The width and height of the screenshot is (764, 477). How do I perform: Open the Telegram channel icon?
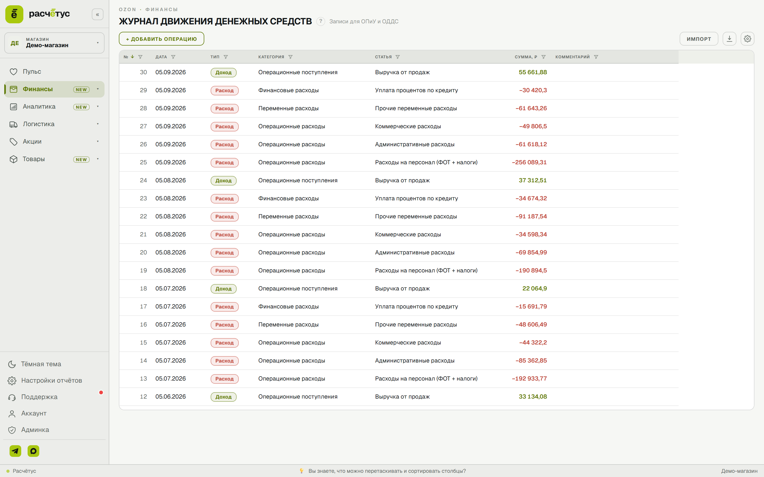(15, 451)
